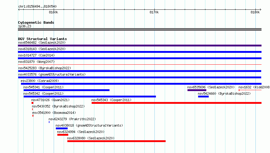Select nsv545342 (Cooper2011) label
Screen dimensions: 270x153
point(43,93)
